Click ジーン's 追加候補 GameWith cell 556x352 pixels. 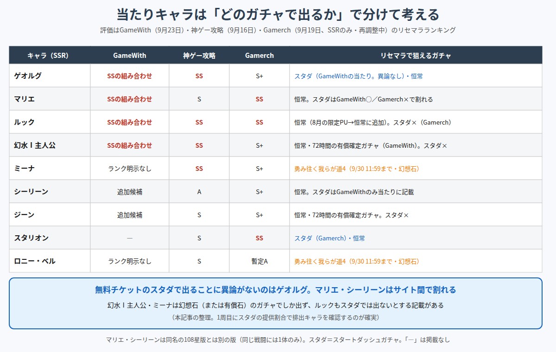pos(130,215)
